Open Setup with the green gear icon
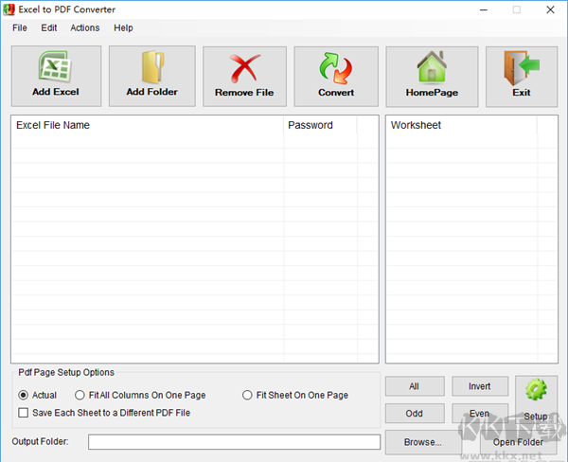This screenshot has height=462, width=568. coord(536,390)
